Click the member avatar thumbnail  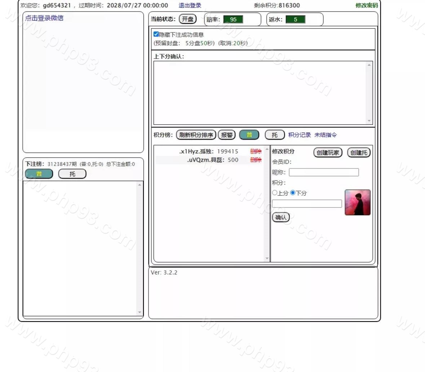point(357,202)
